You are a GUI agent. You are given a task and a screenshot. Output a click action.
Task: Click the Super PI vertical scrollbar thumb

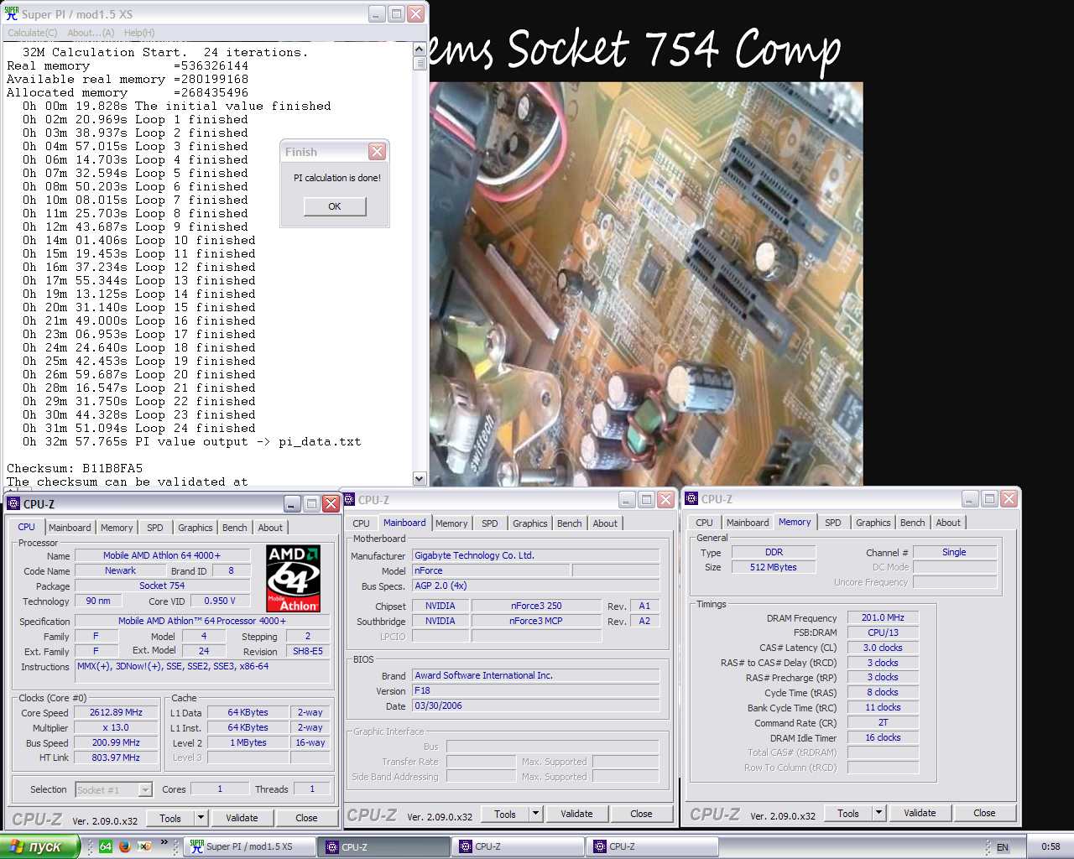pyautogui.click(x=420, y=63)
